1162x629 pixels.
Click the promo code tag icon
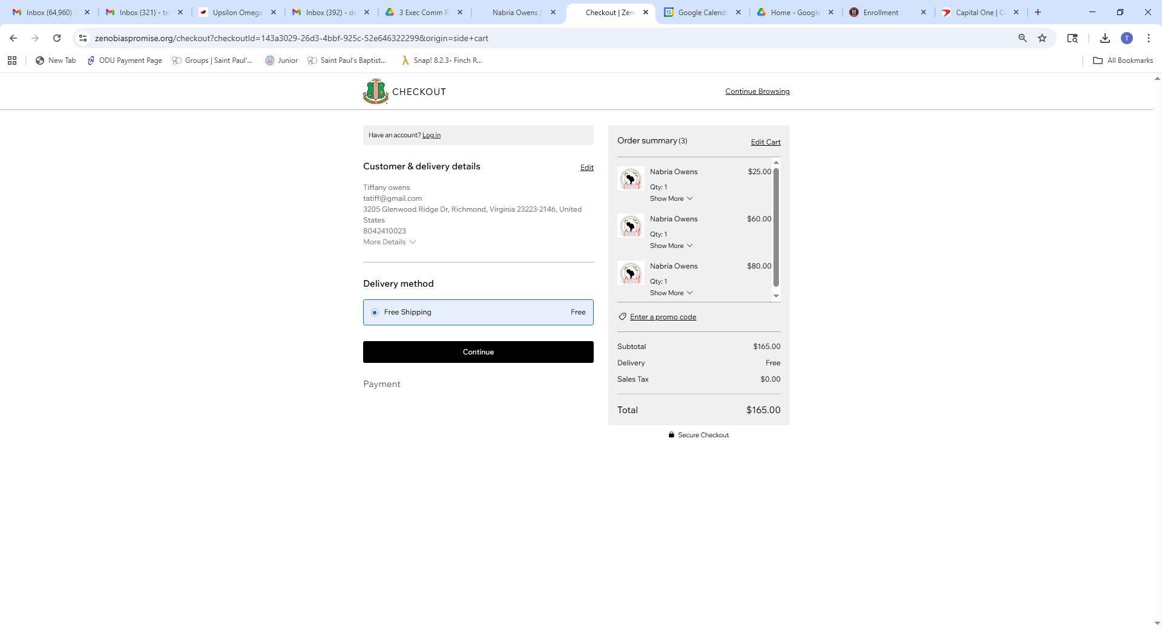(622, 317)
